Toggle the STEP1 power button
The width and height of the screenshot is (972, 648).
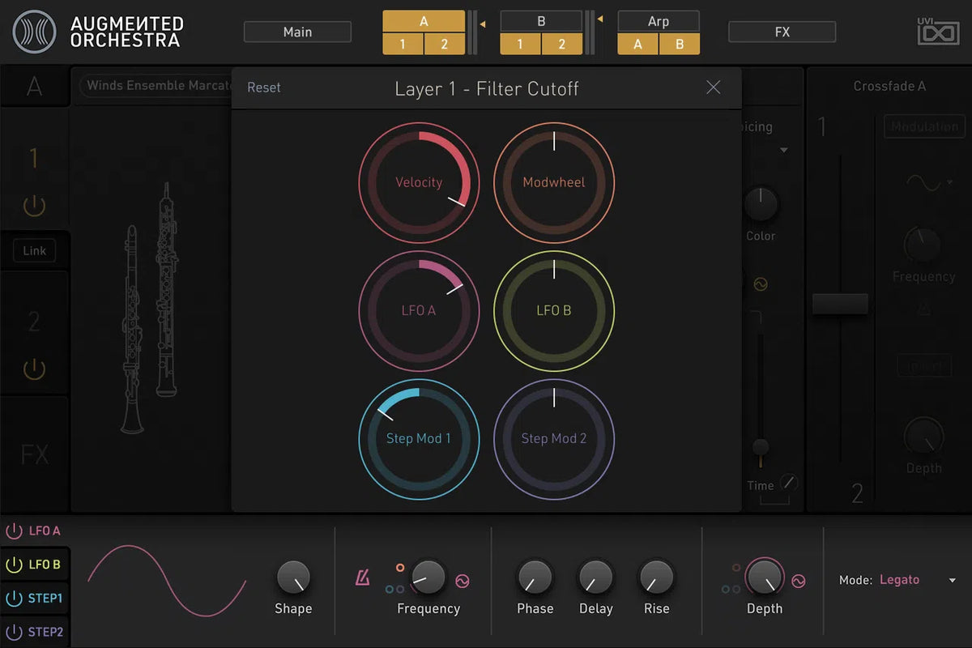point(14,599)
